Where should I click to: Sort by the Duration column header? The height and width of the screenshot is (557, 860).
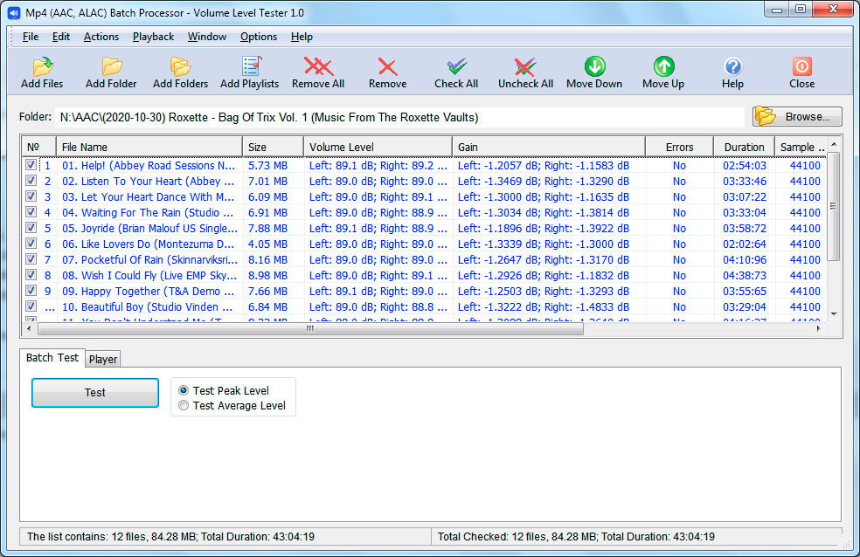tap(744, 147)
